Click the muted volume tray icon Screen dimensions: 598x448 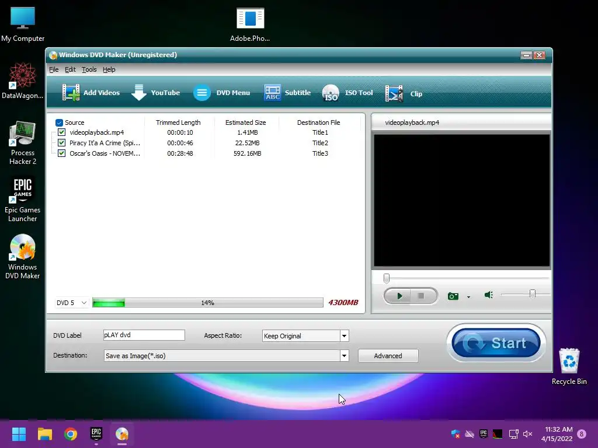point(527,434)
